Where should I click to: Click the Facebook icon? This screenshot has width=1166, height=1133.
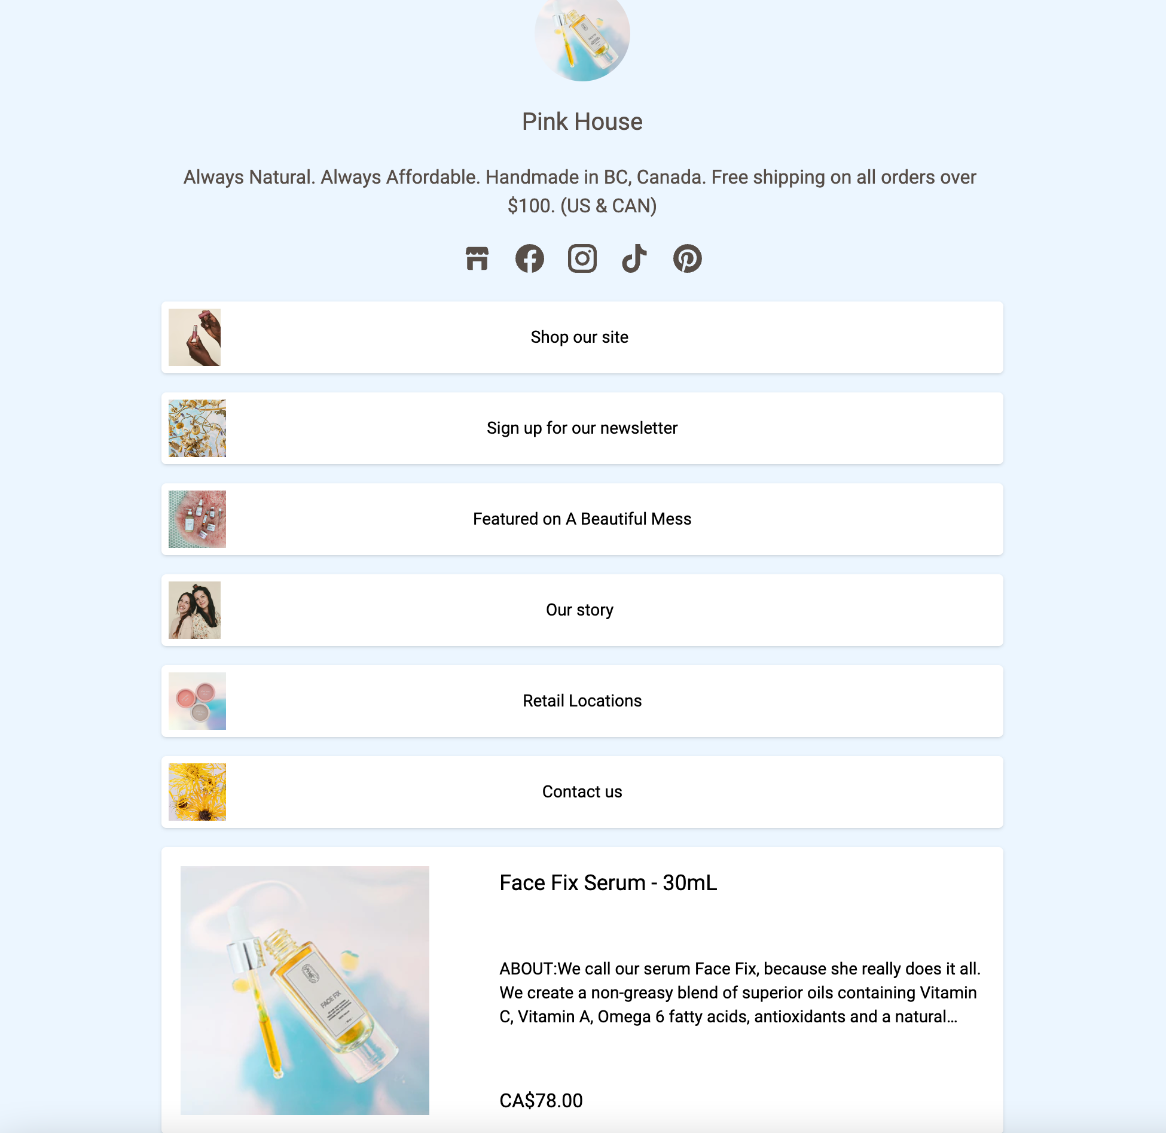pyautogui.click(x=530, y=257)
